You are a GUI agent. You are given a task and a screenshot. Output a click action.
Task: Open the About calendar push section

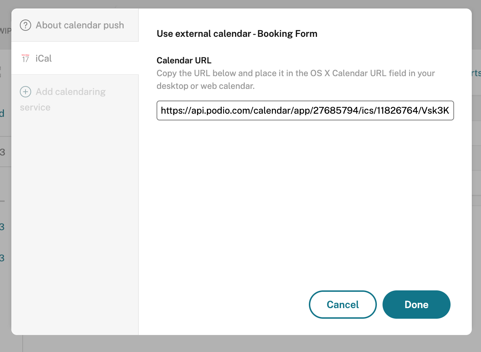[x=75, y=25]
